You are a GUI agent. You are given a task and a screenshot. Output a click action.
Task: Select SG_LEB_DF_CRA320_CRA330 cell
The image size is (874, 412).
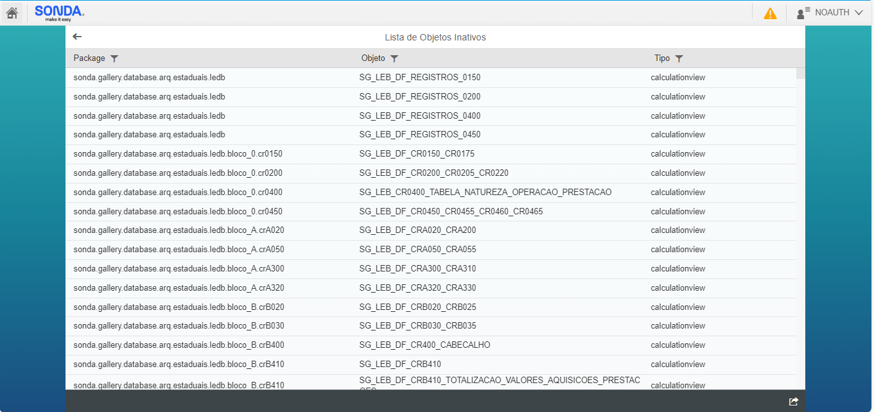tap(417, 288)
